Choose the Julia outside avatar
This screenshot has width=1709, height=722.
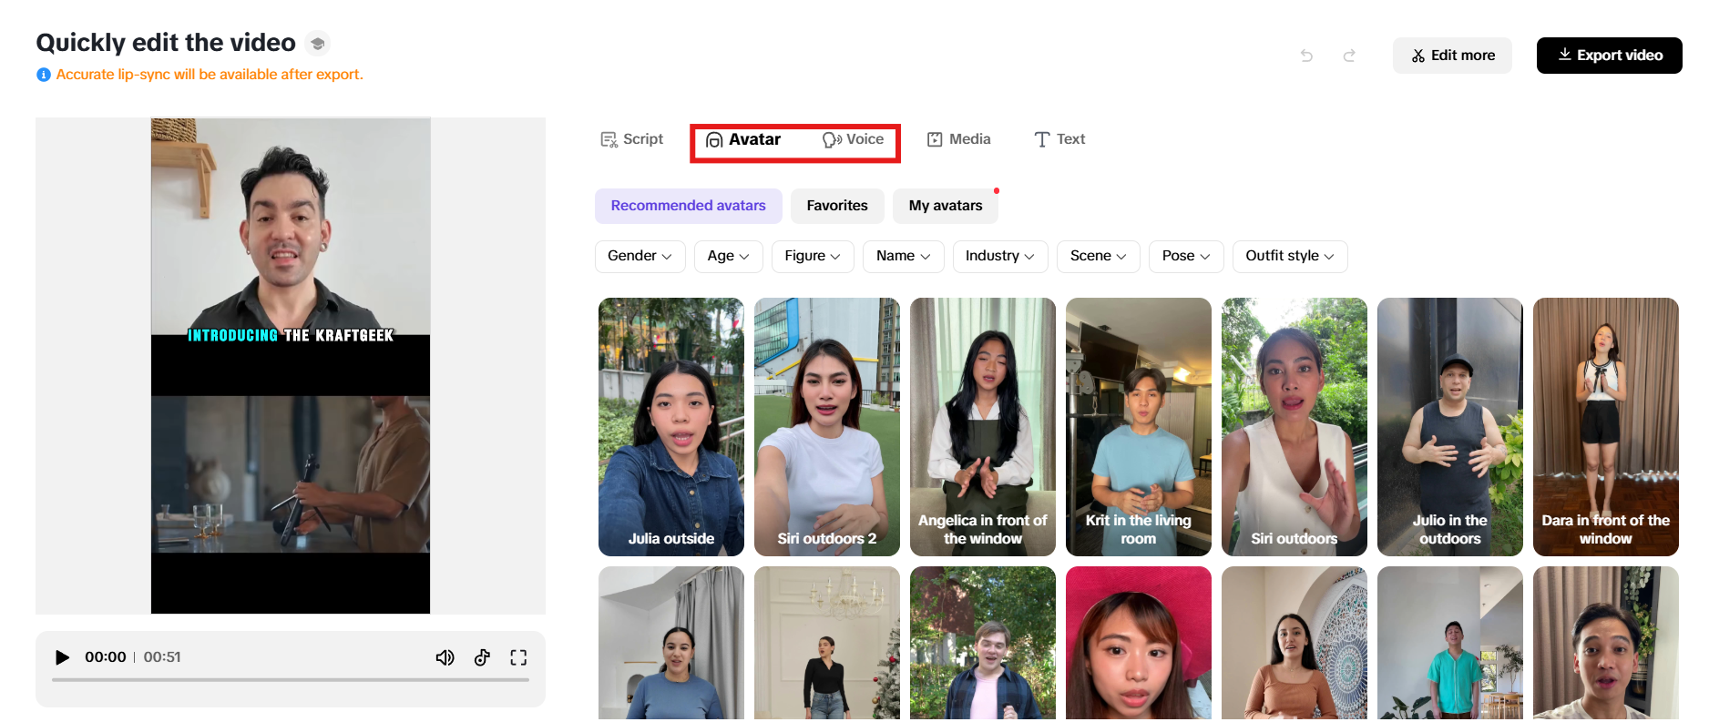point(671,427)
